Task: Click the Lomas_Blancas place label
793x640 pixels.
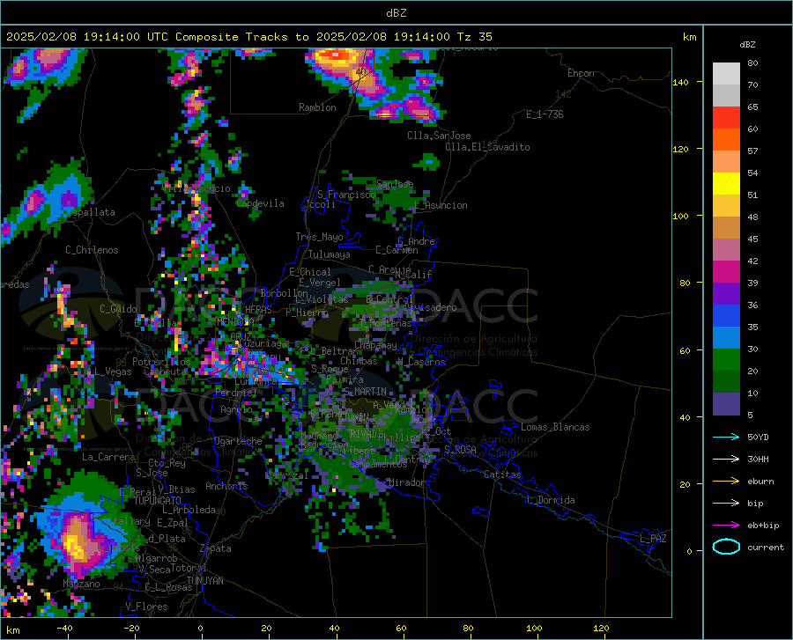Action: tap(555, 427)
